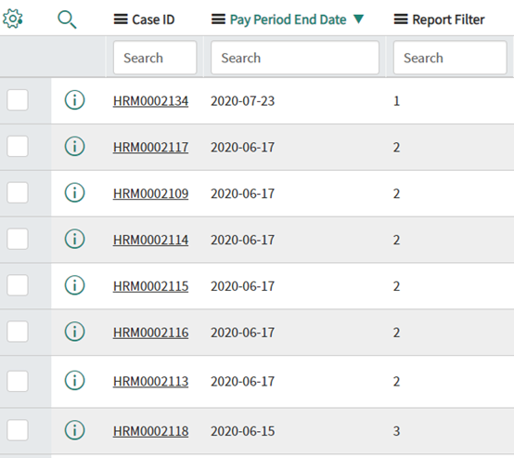Image resolution: width=514 pixels, height=458 pixels.
Task: Open list personalization gear icon
Action: click(x=13, y=19)
